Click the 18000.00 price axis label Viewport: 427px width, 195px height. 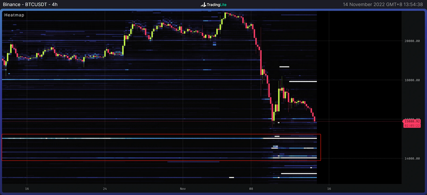pyautogui.click(x=412, y=80)
